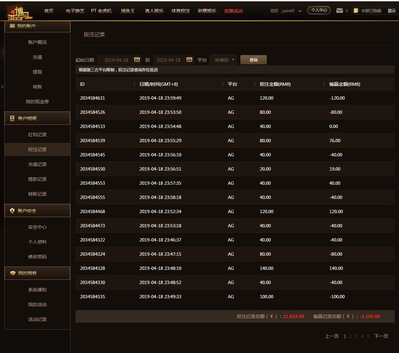Click the gold coin balance icon
The image size is (399, 353).
click(356, 11)
